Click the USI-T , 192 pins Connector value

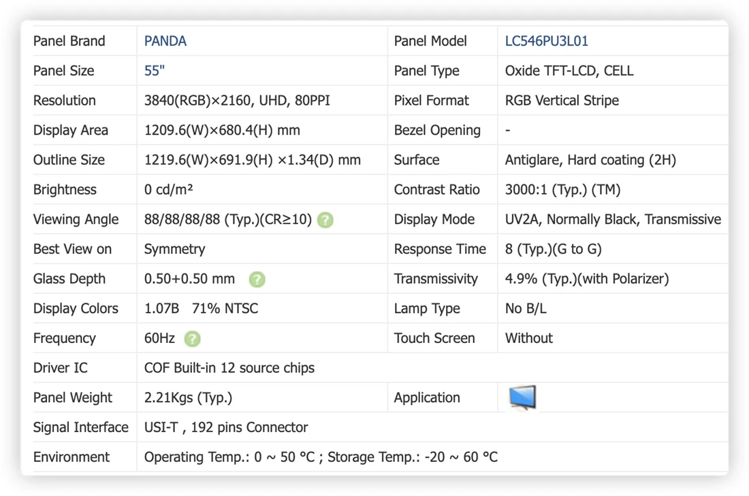click(x=226, y=427)
